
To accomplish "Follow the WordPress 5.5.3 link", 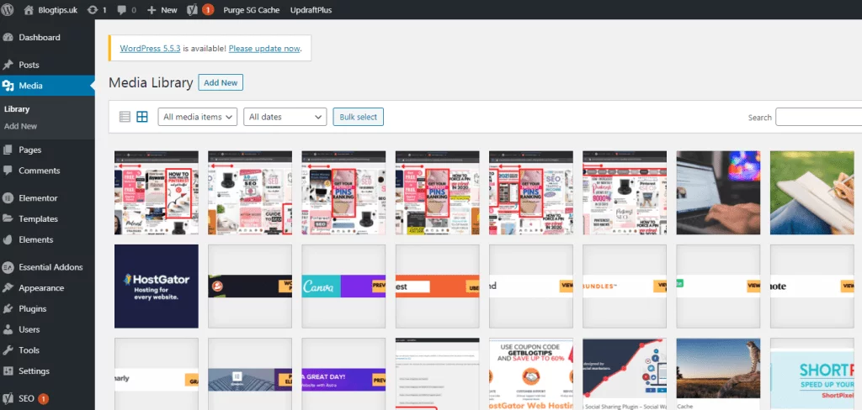I will [150, 48].
